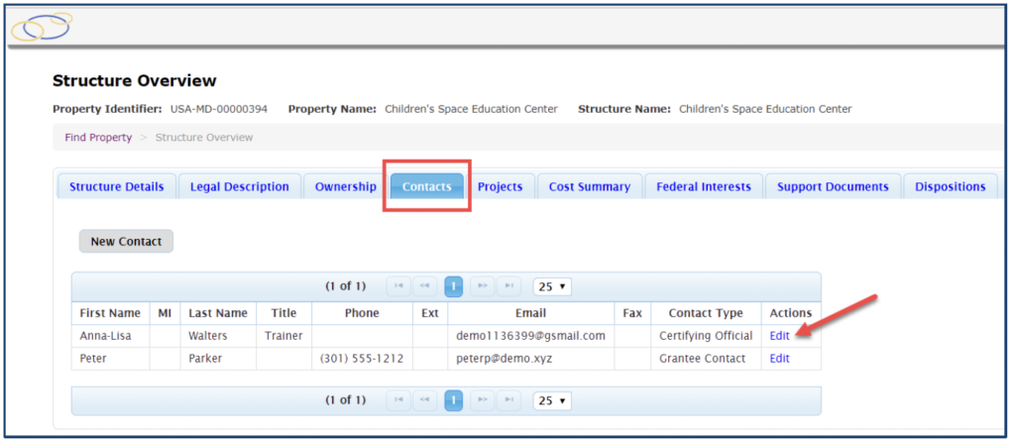This screenshot has width=1015, height=444.
Task: Open bottom rows-per-page dropdown showing 25
Action: 551,400
